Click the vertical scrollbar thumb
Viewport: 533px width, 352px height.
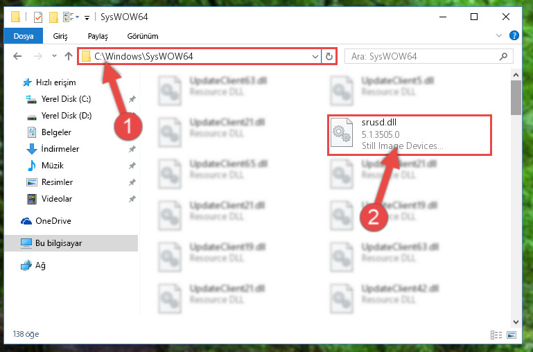[516, 98]
